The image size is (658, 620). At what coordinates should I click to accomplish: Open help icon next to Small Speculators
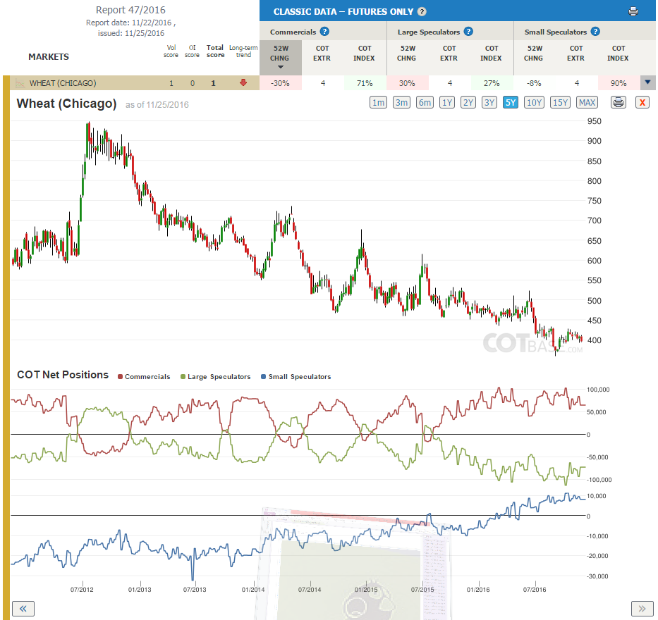point(595,32)
